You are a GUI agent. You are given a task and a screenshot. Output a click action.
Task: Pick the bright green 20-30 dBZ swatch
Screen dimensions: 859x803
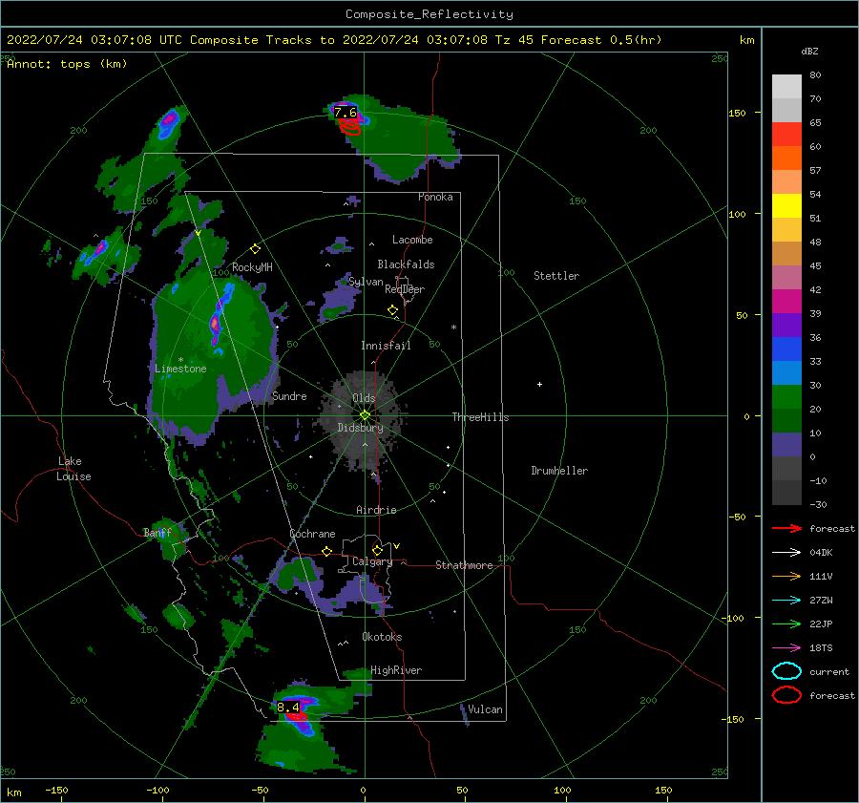(786, 397)
